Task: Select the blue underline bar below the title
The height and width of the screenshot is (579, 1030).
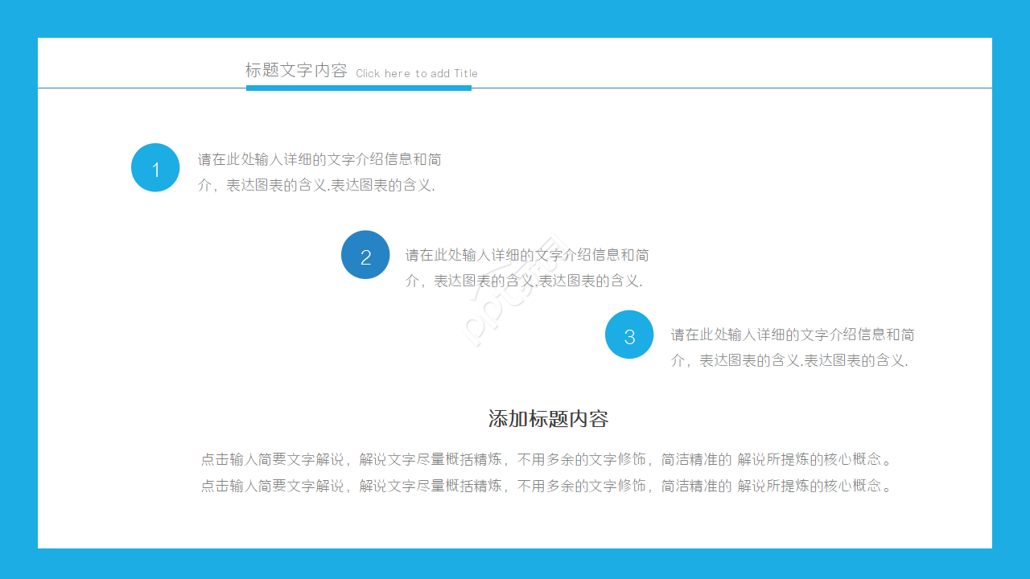Action: tap(358, 90)
